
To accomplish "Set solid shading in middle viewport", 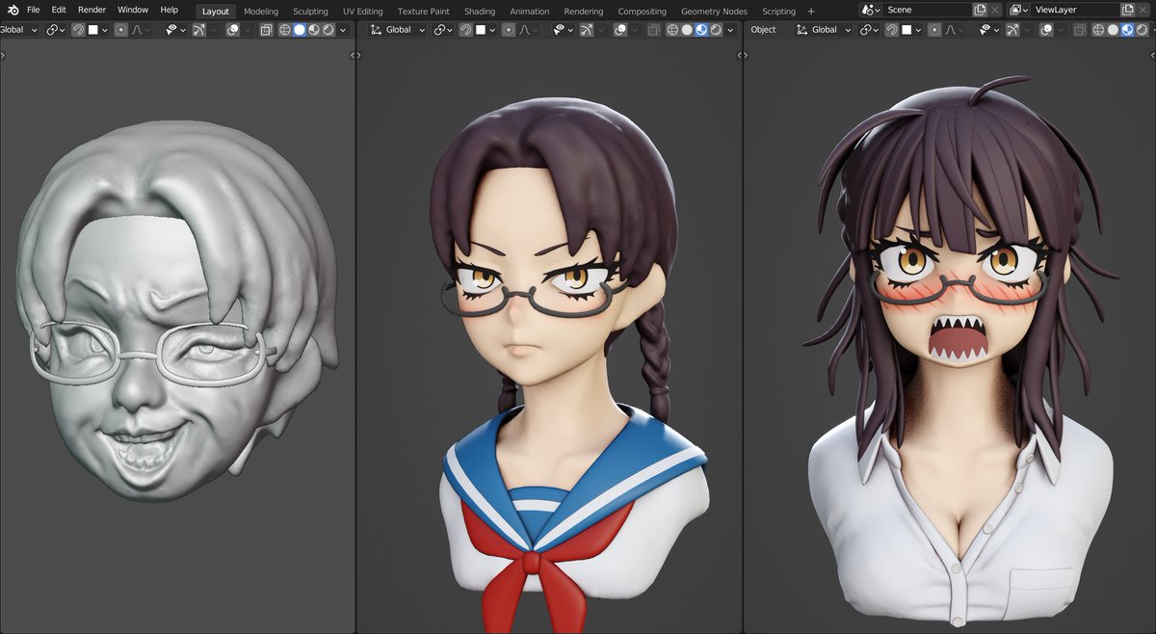I will 687,30.
